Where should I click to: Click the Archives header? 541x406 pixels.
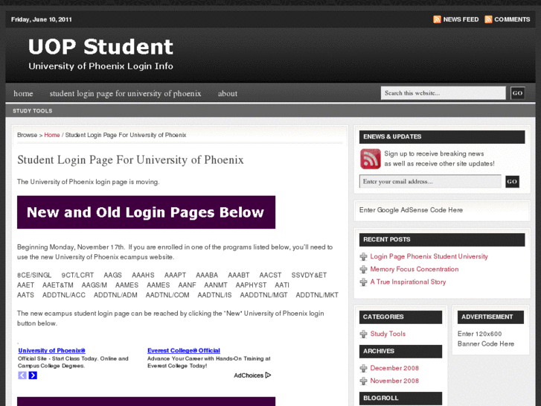click(x=400, y=351)
